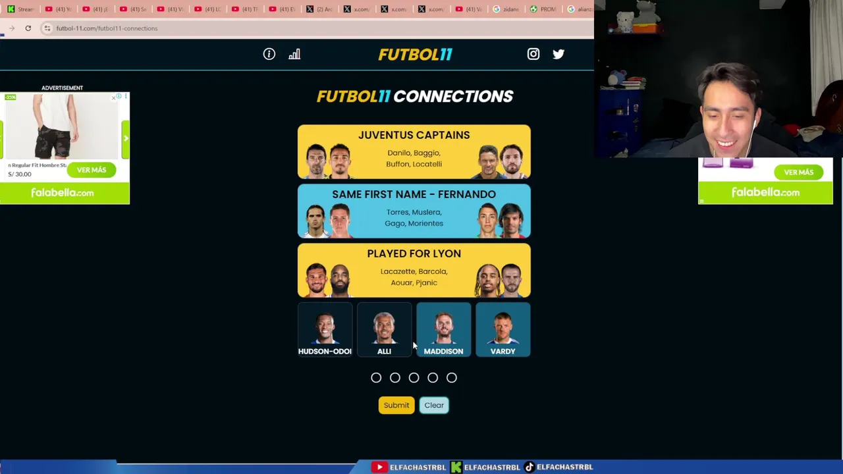
Task: Click the FUTBOL11 logo
Action: 416,54
